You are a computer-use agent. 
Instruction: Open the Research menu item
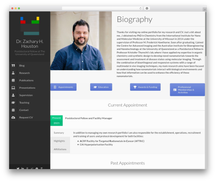pos(30,73)
